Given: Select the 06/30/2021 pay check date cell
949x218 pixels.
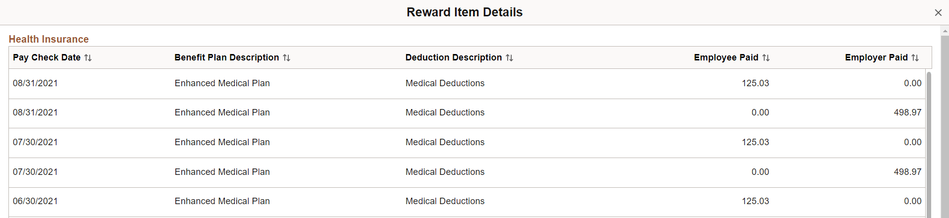Looking at the screenshot, I should [35, 201].
